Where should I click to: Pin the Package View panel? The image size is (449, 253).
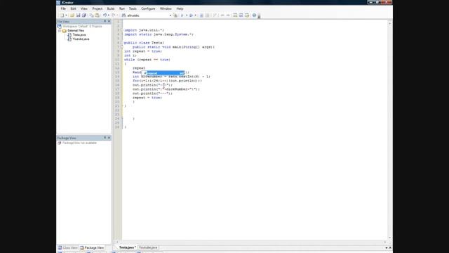(x=105, y=138)
